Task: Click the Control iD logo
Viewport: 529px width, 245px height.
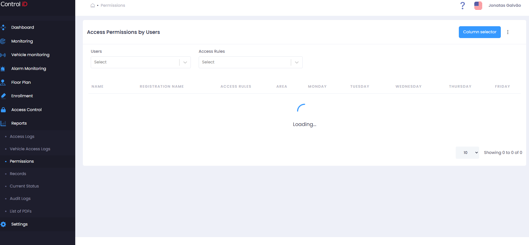Action: (14, 4)
